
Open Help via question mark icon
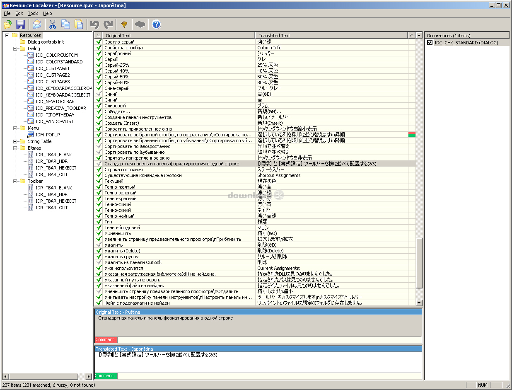click(x=156, y=24)
